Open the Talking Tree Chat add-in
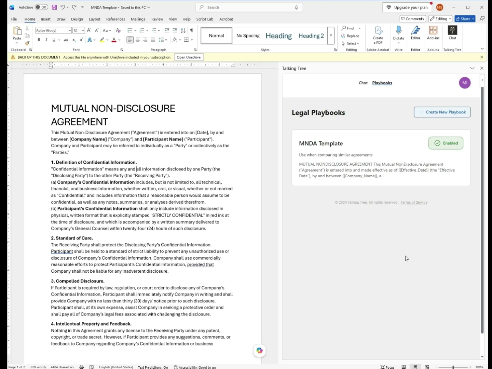This screenshot has width=492, height=369. 452,33
